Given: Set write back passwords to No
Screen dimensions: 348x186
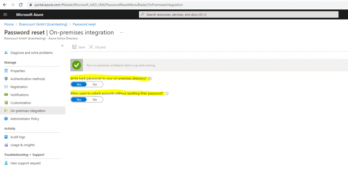Looking at the screenshot, I should pyautogui.click(x=95, y=84).
